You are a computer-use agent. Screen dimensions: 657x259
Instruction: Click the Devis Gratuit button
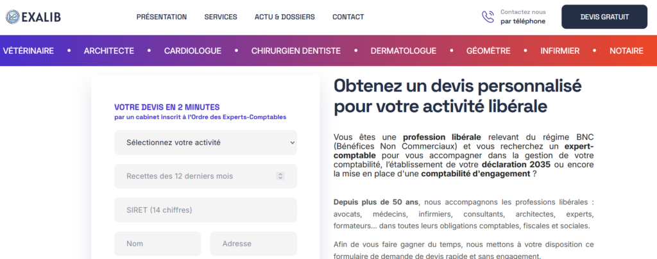point(604,17)
